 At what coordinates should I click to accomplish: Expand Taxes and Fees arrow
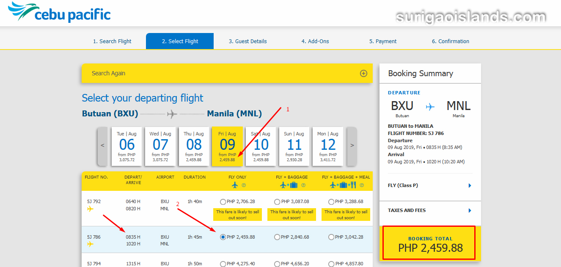tap(470, 211)
